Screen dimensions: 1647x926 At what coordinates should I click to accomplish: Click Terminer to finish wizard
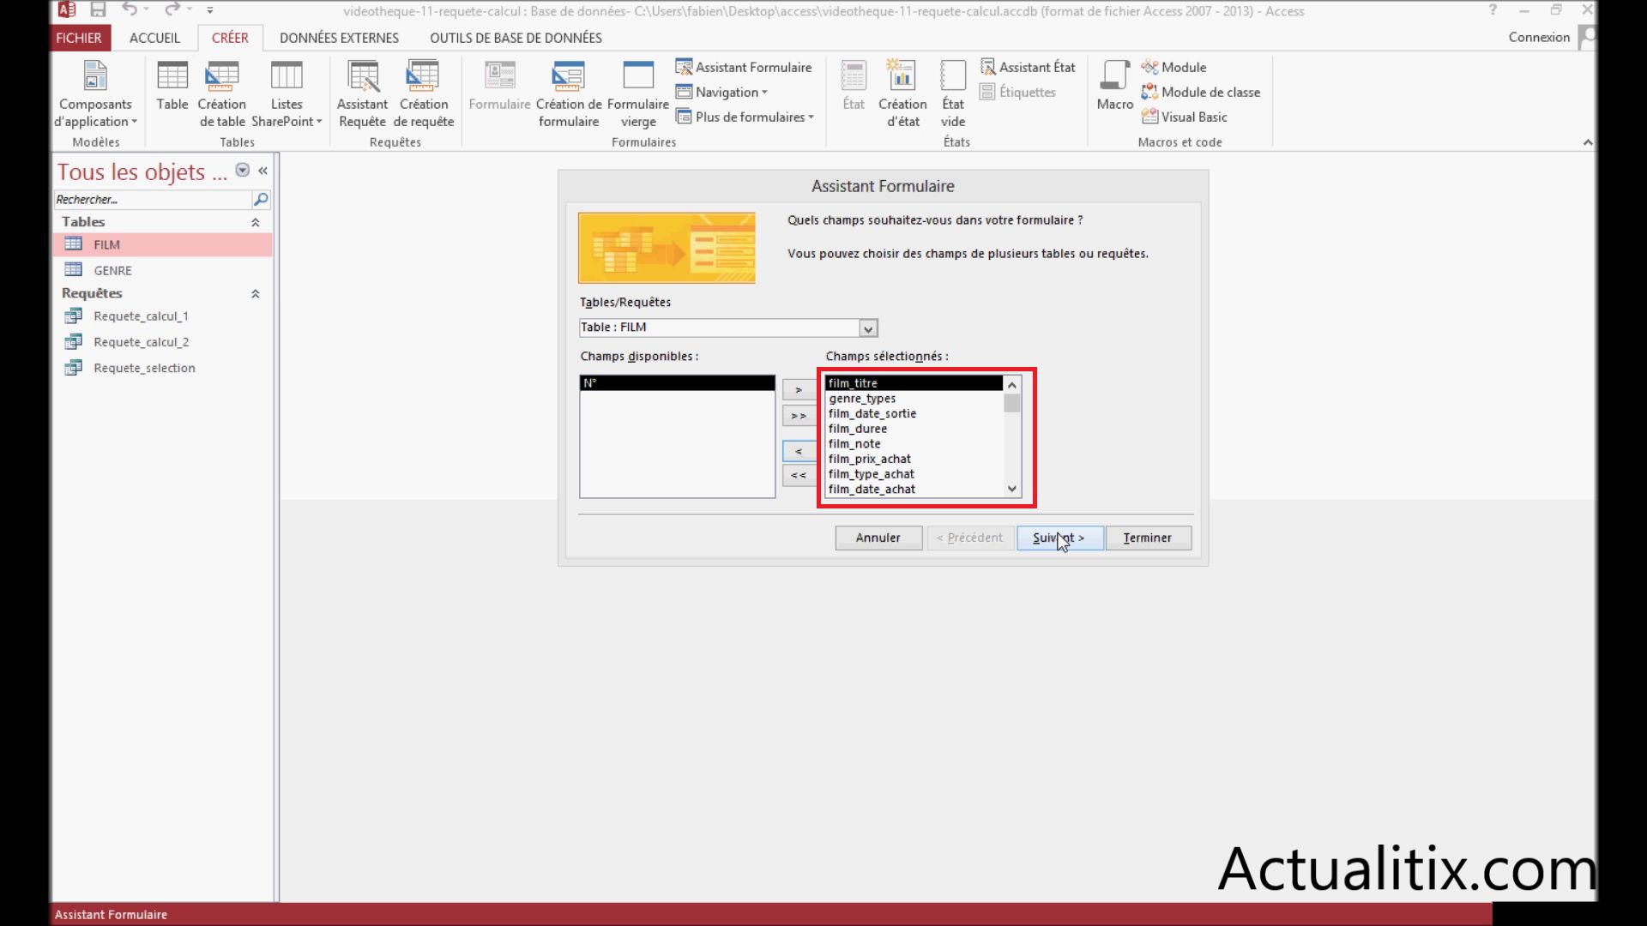pyautogui.click(x=1148, y=538)
